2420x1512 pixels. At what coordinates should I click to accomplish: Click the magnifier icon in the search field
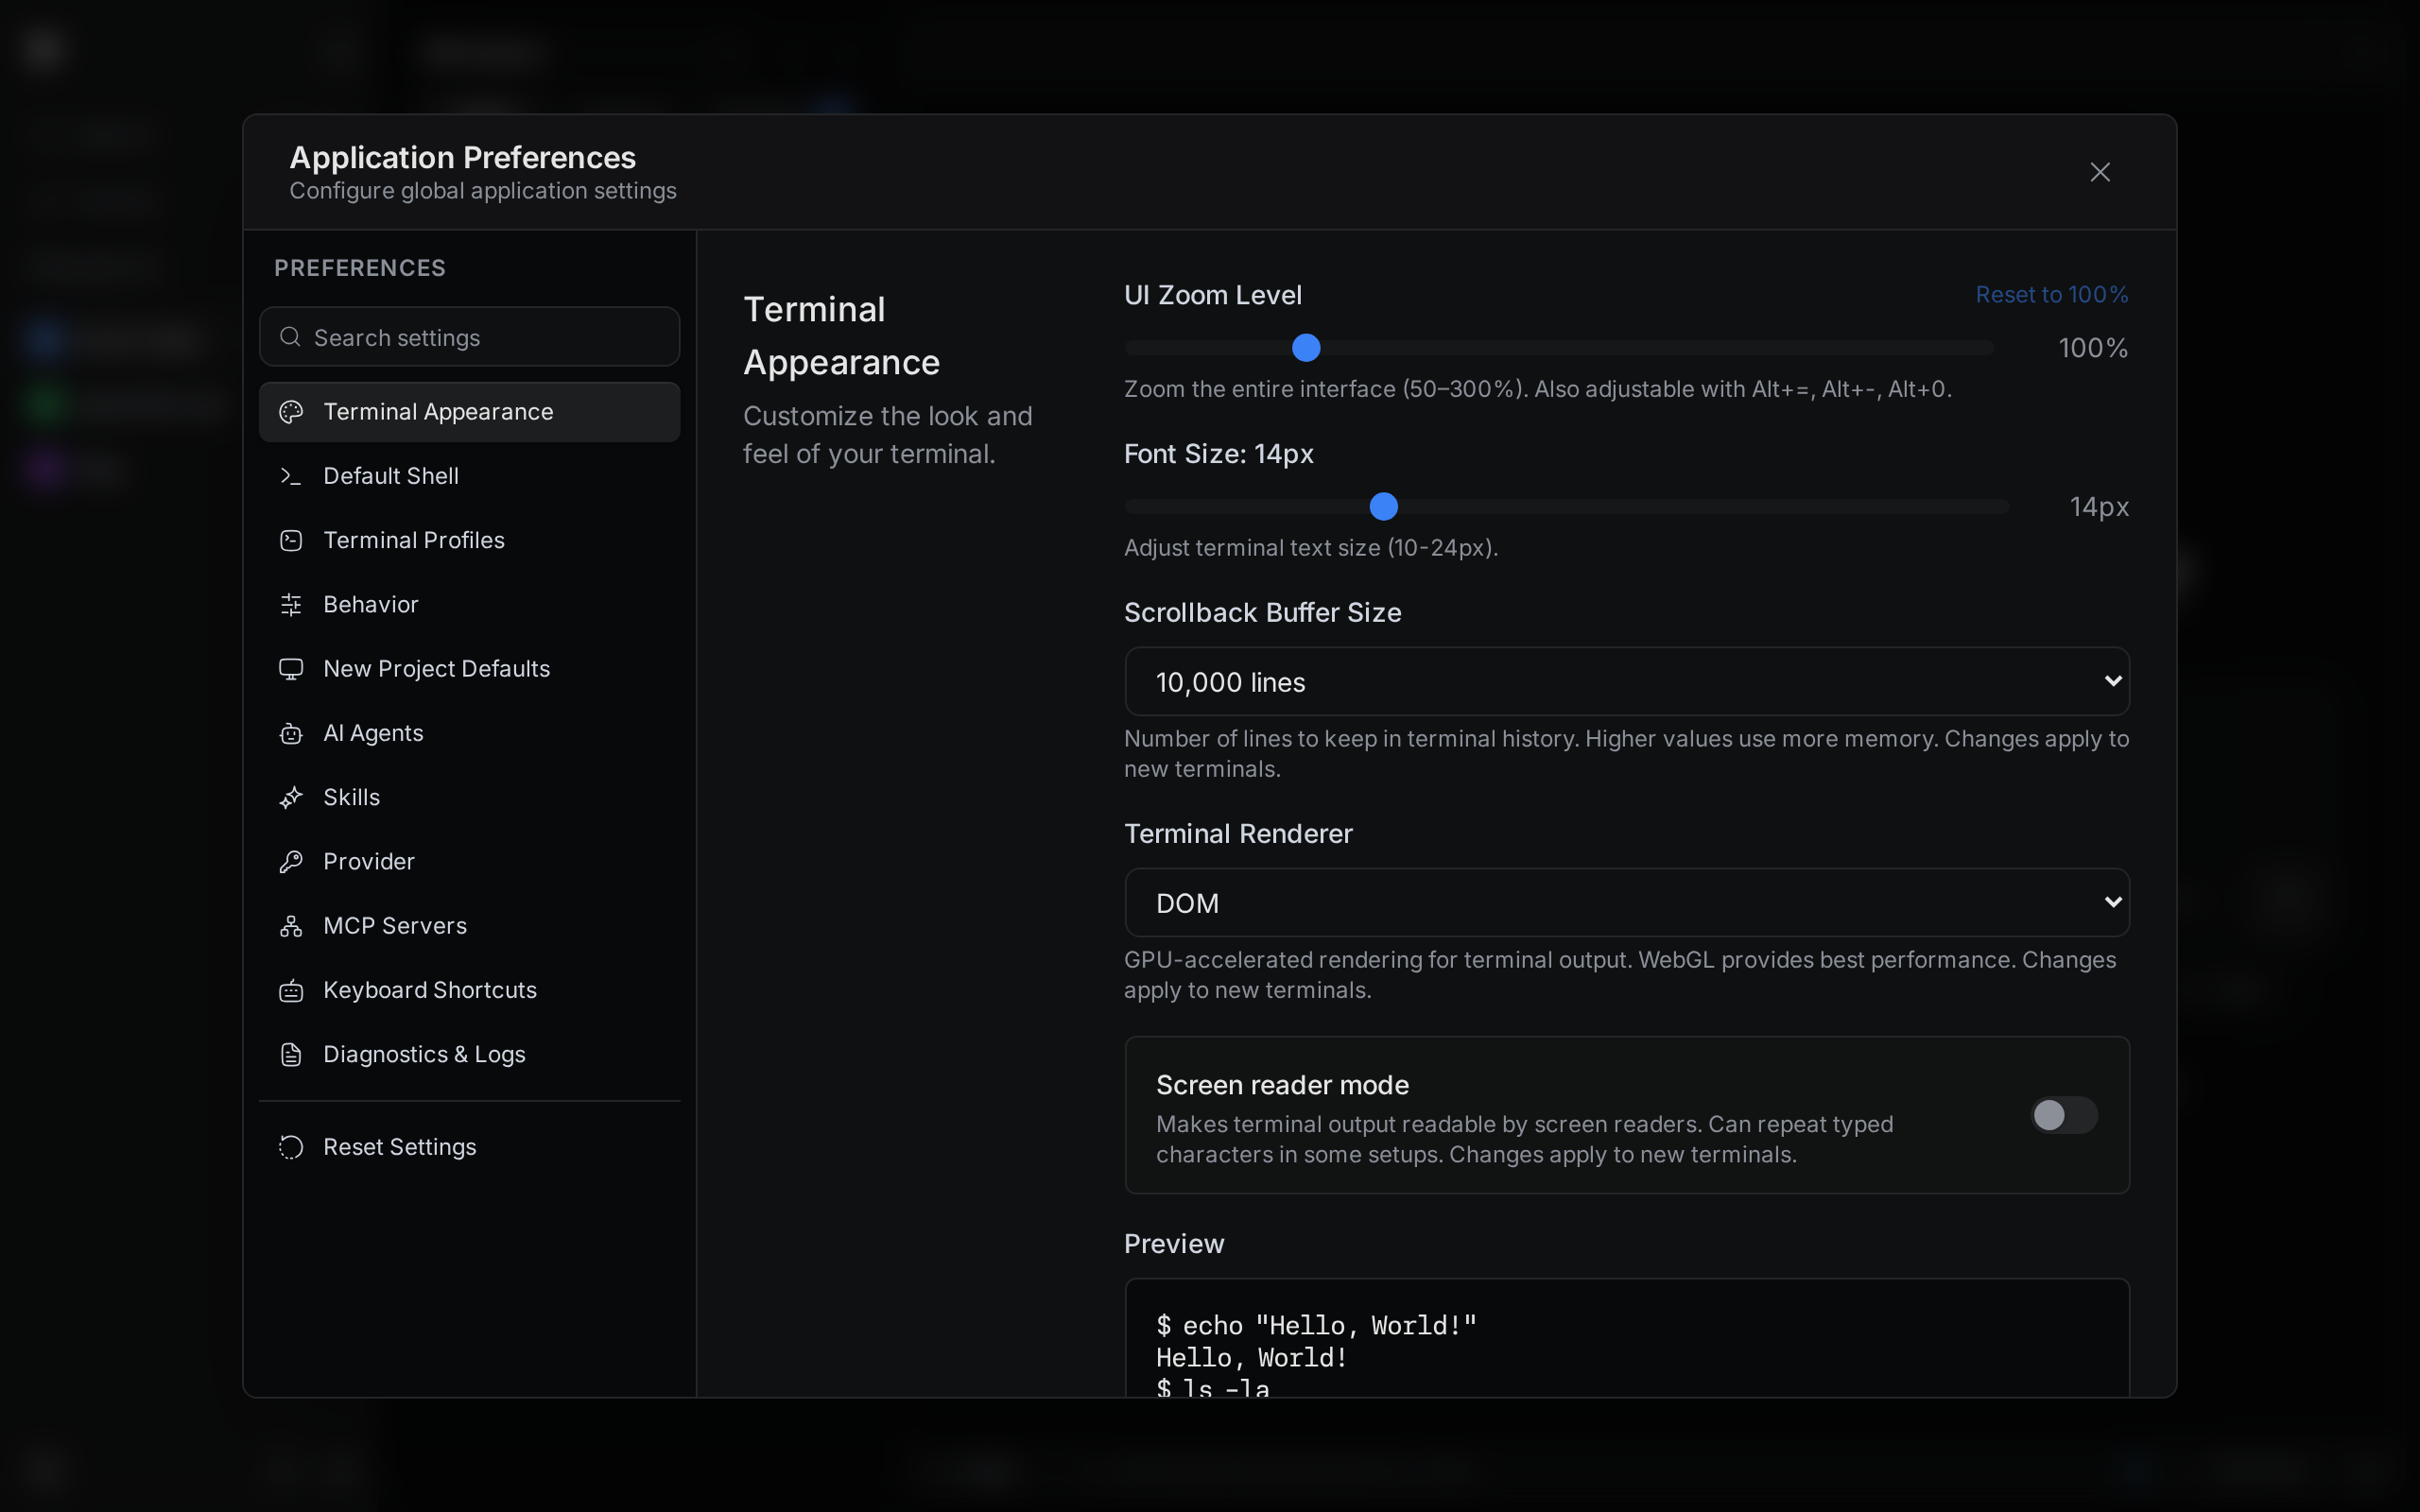290,337
